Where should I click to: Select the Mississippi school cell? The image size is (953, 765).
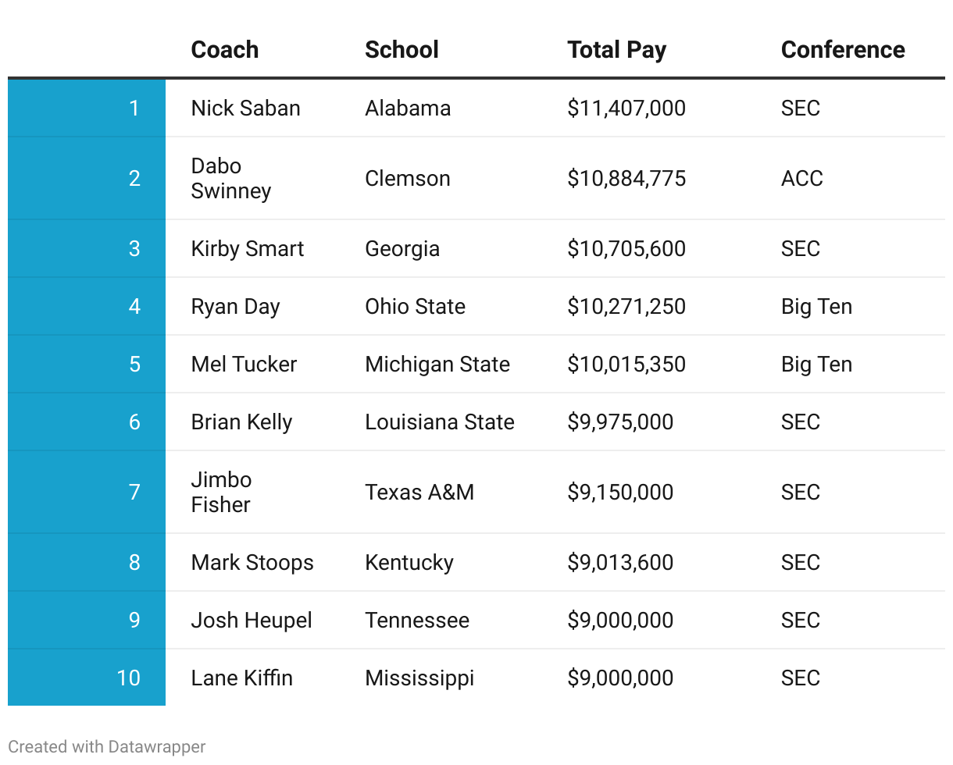(x=419, y=678)
